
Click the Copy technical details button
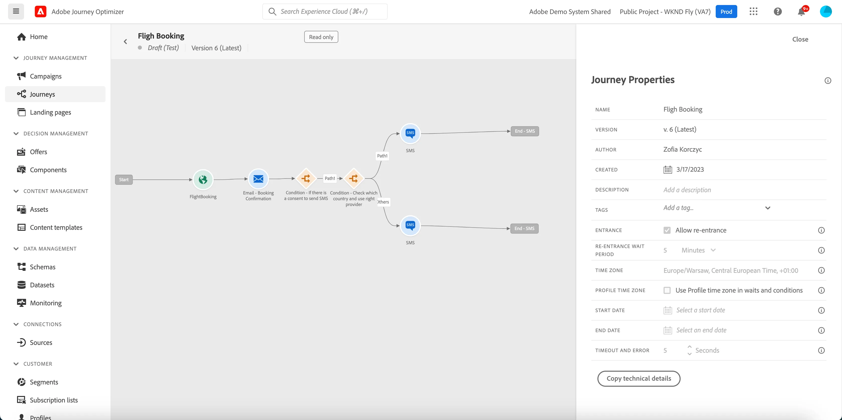coord(639,378)
